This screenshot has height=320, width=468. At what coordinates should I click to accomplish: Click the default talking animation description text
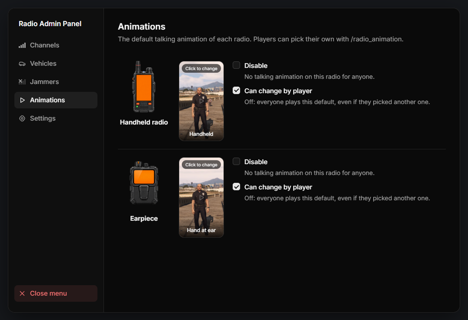point(261,39)
